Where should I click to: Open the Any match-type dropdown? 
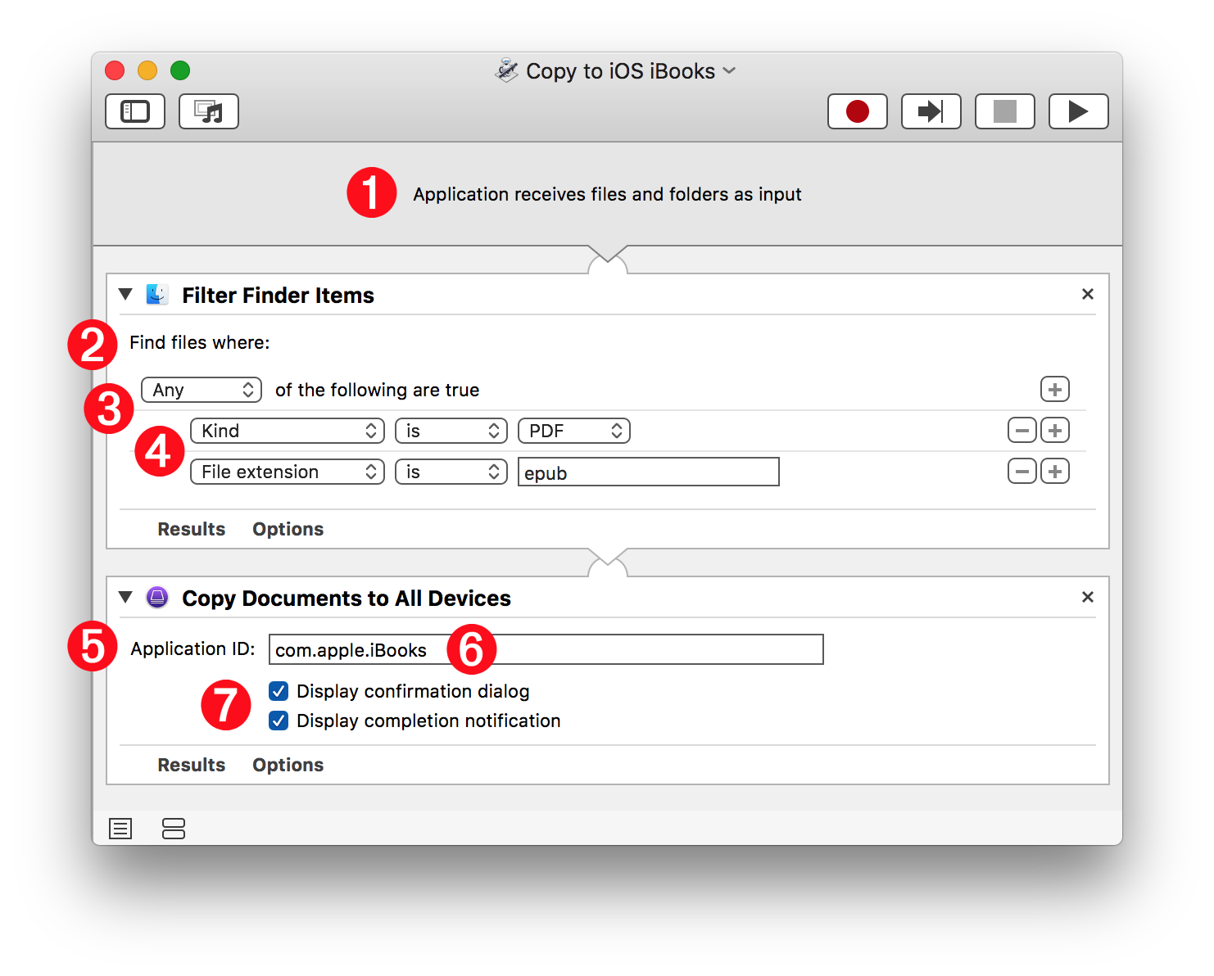(x=202, y=390)
